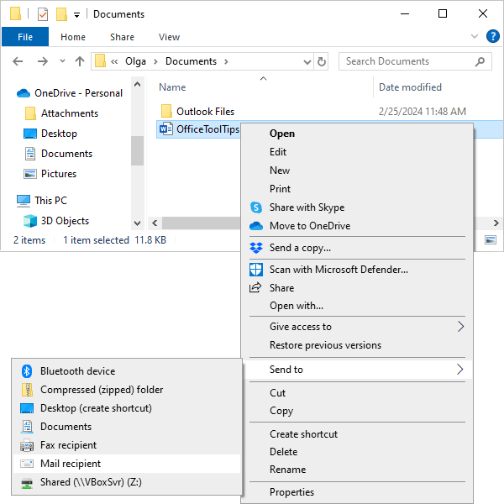This screenshot has width=504, height=504.
Task: Select OneDrive - Personal in navigation pane
Action: (x=70, y=93)
